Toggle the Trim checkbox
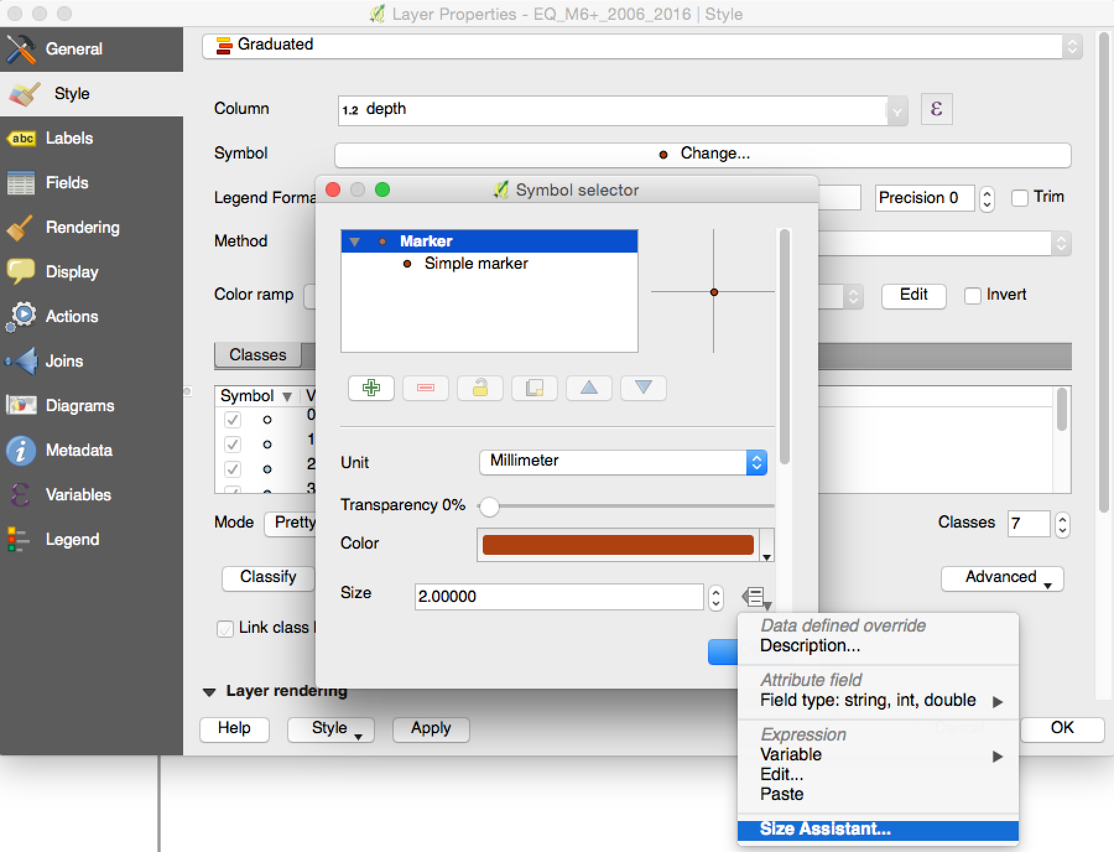1114x852 pixels. 1019,198
